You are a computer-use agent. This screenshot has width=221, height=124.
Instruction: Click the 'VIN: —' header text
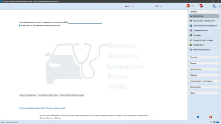pos(159,6)
